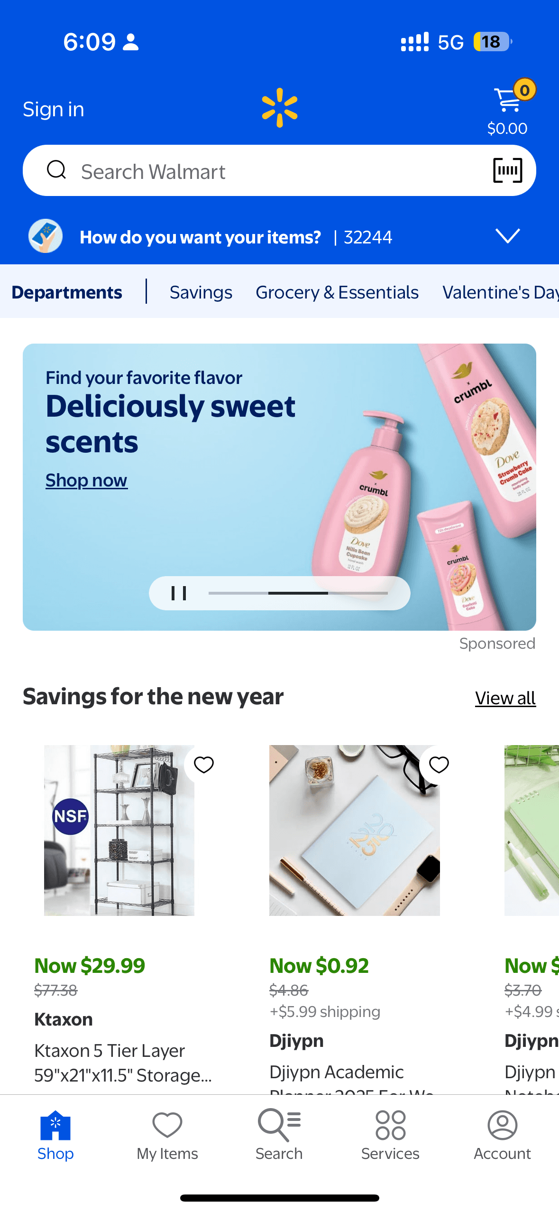Image resolution: width=559 pixels, height=1213 pixels.
Task: Tap Sign in link
Action: click(x=54, y=110)
